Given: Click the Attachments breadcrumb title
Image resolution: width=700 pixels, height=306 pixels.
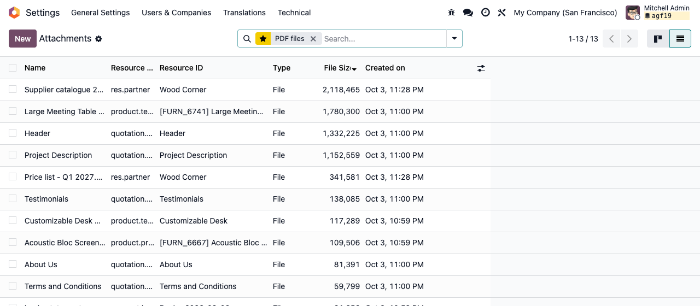Looking at the screenshot, I should [x=65, y=38].
